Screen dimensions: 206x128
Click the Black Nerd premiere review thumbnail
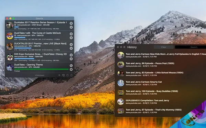(x=10, y=46)
